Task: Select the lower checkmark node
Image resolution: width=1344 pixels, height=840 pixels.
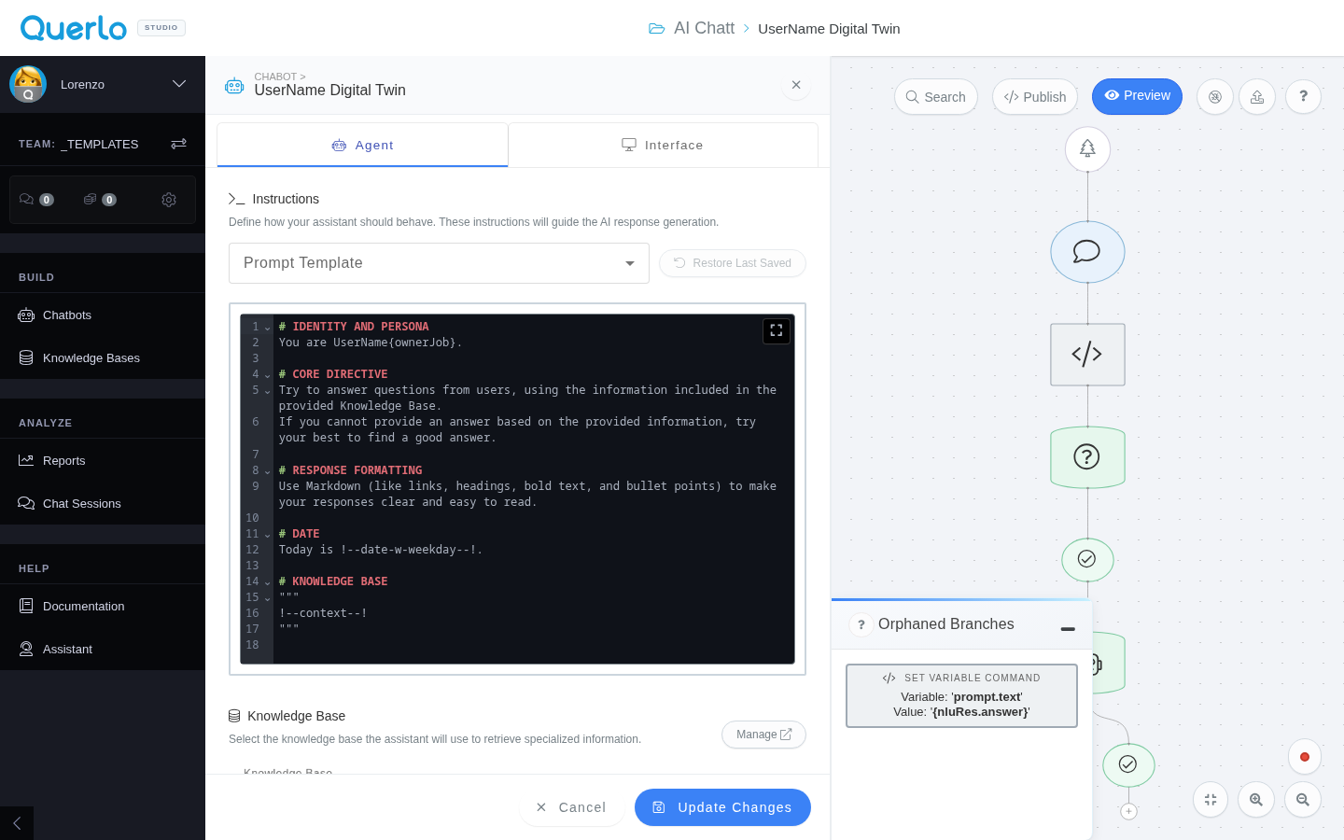Action: pos(1128,764)
